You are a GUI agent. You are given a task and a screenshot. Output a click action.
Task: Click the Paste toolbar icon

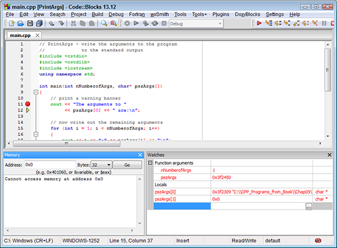(92, 23)
